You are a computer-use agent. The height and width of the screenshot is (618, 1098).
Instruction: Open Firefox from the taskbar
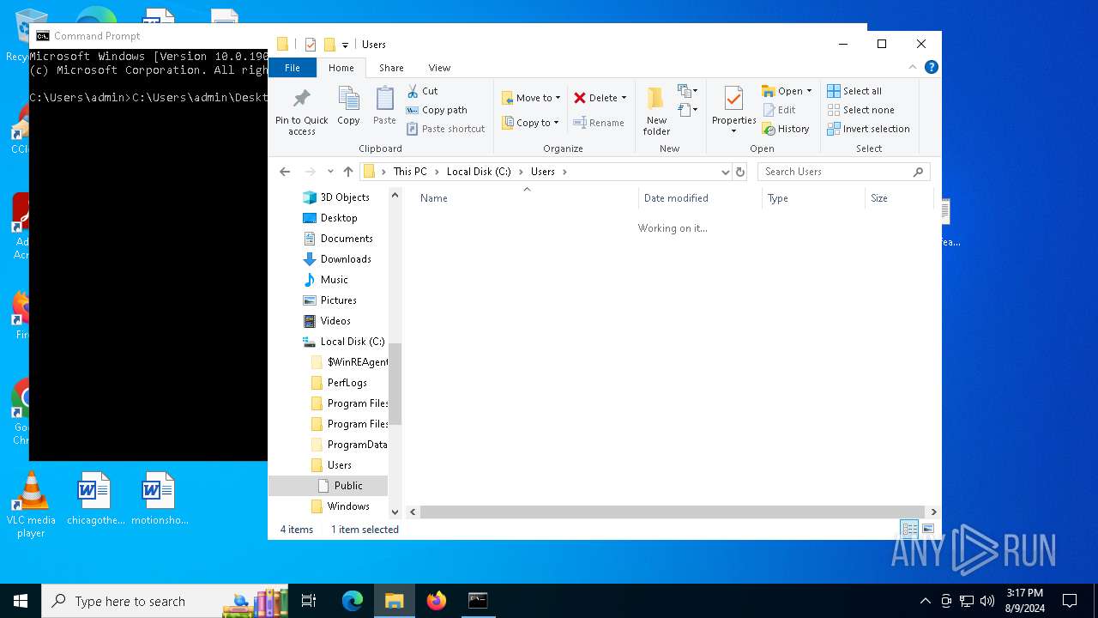click(x=437, y=601)
